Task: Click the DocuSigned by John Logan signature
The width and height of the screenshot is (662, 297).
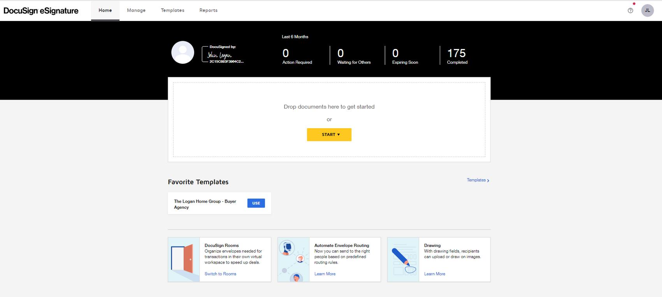Action: pos(223,55)
